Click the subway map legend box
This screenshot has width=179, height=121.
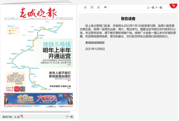(13, 30)
